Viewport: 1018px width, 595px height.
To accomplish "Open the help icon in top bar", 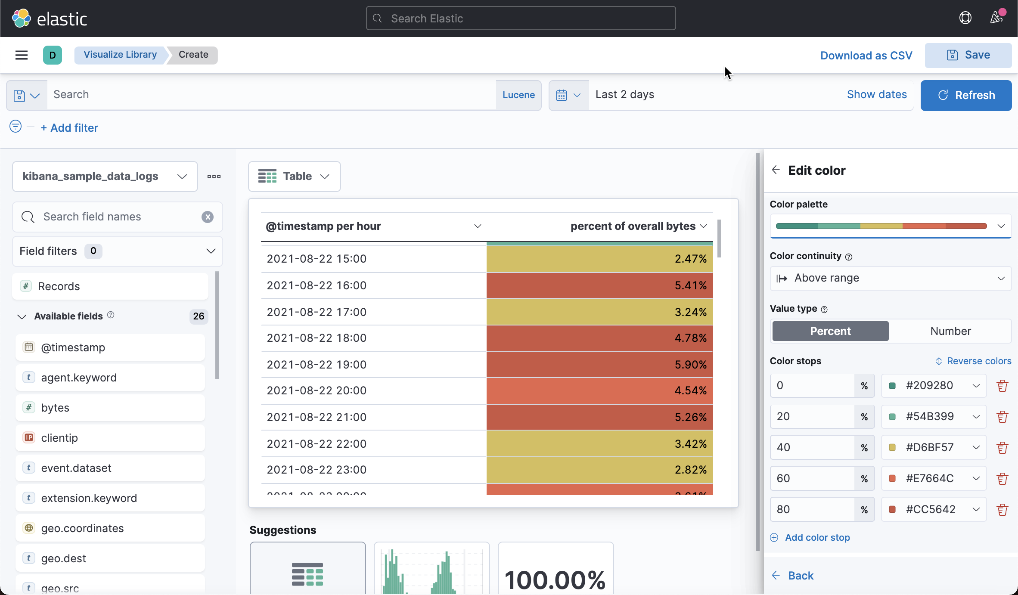I will 966,18.
